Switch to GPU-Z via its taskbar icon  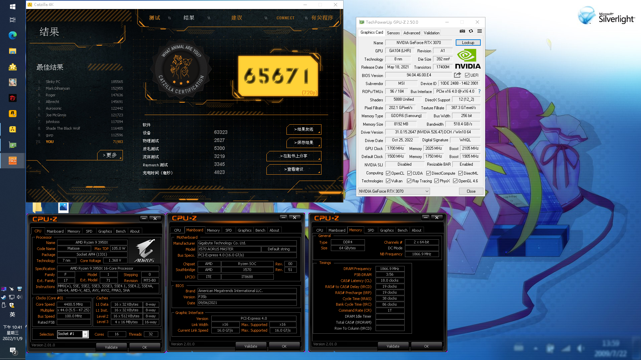click(x=12, y=145)
